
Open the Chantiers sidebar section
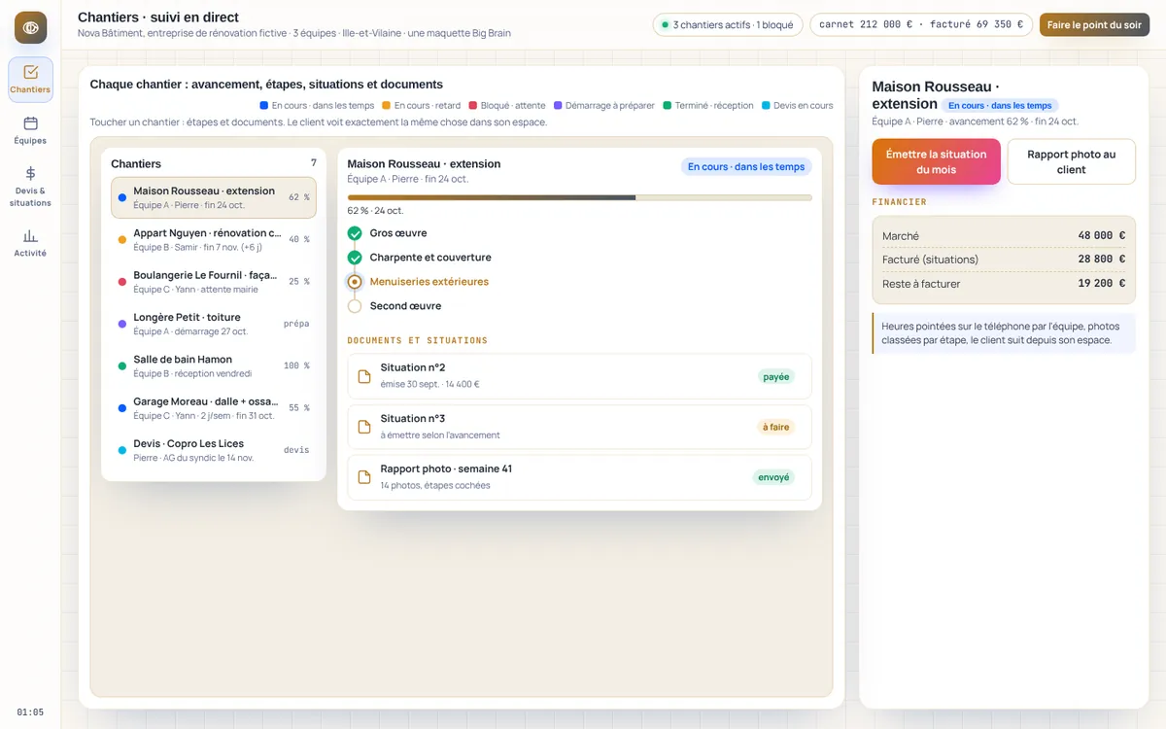(x=30, y=80)
